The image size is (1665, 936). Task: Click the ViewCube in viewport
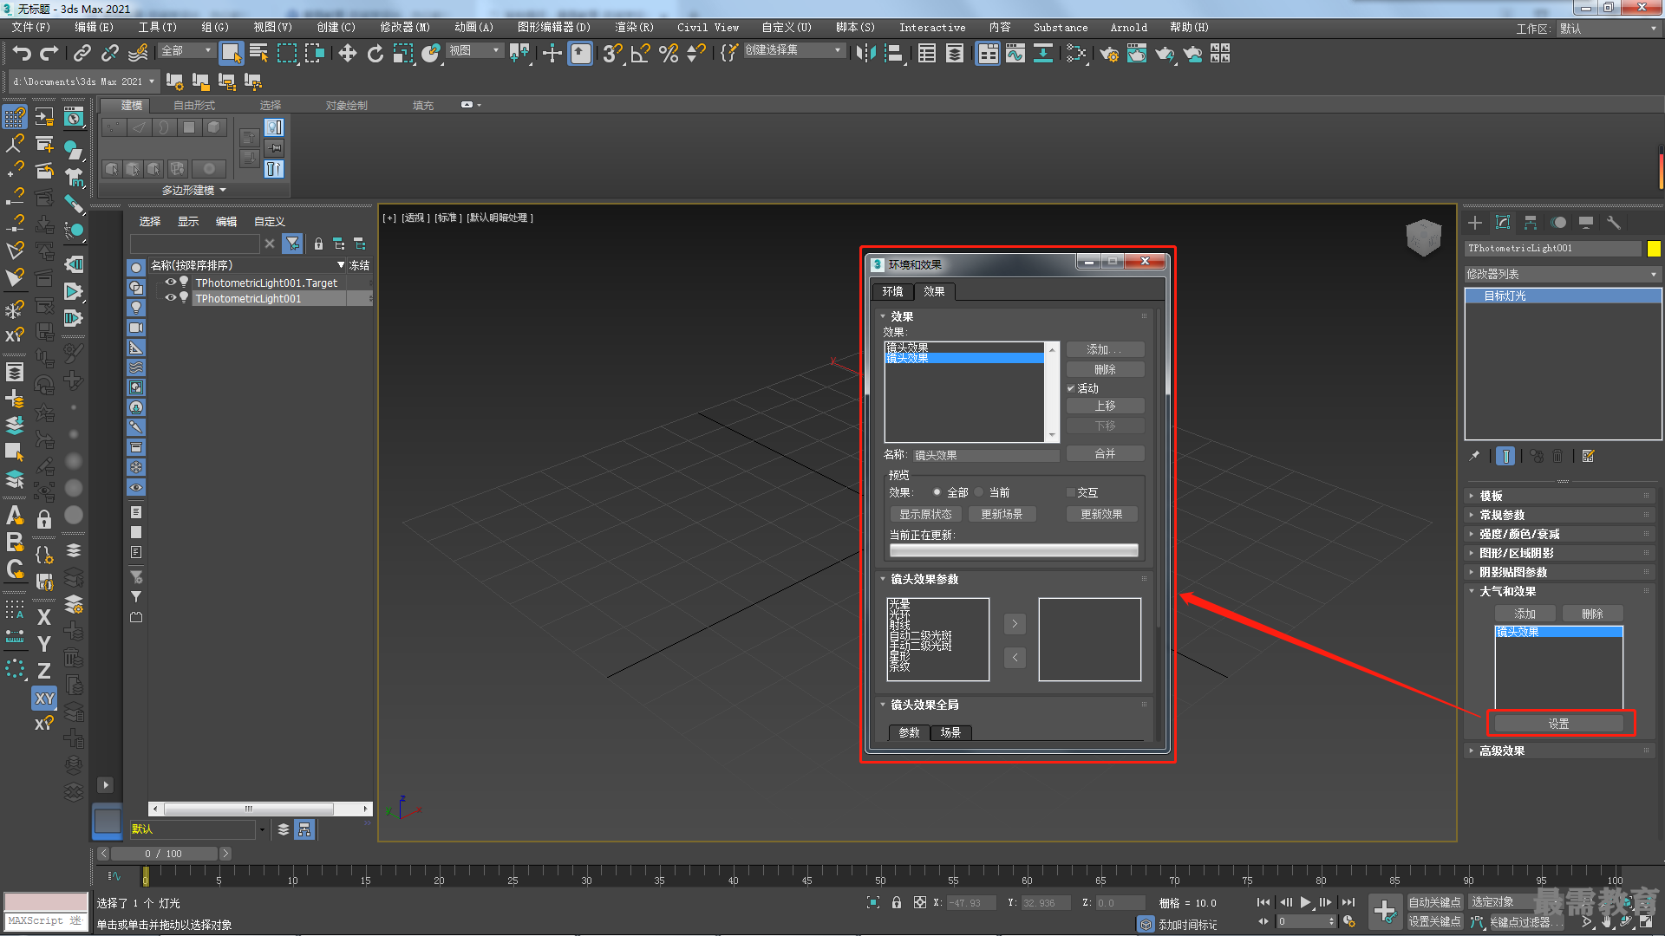pos(1423,237)
